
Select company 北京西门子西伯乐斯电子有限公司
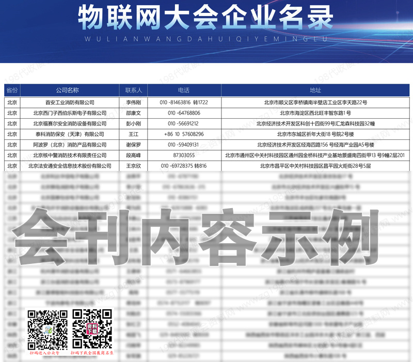(x=70, y=113)
